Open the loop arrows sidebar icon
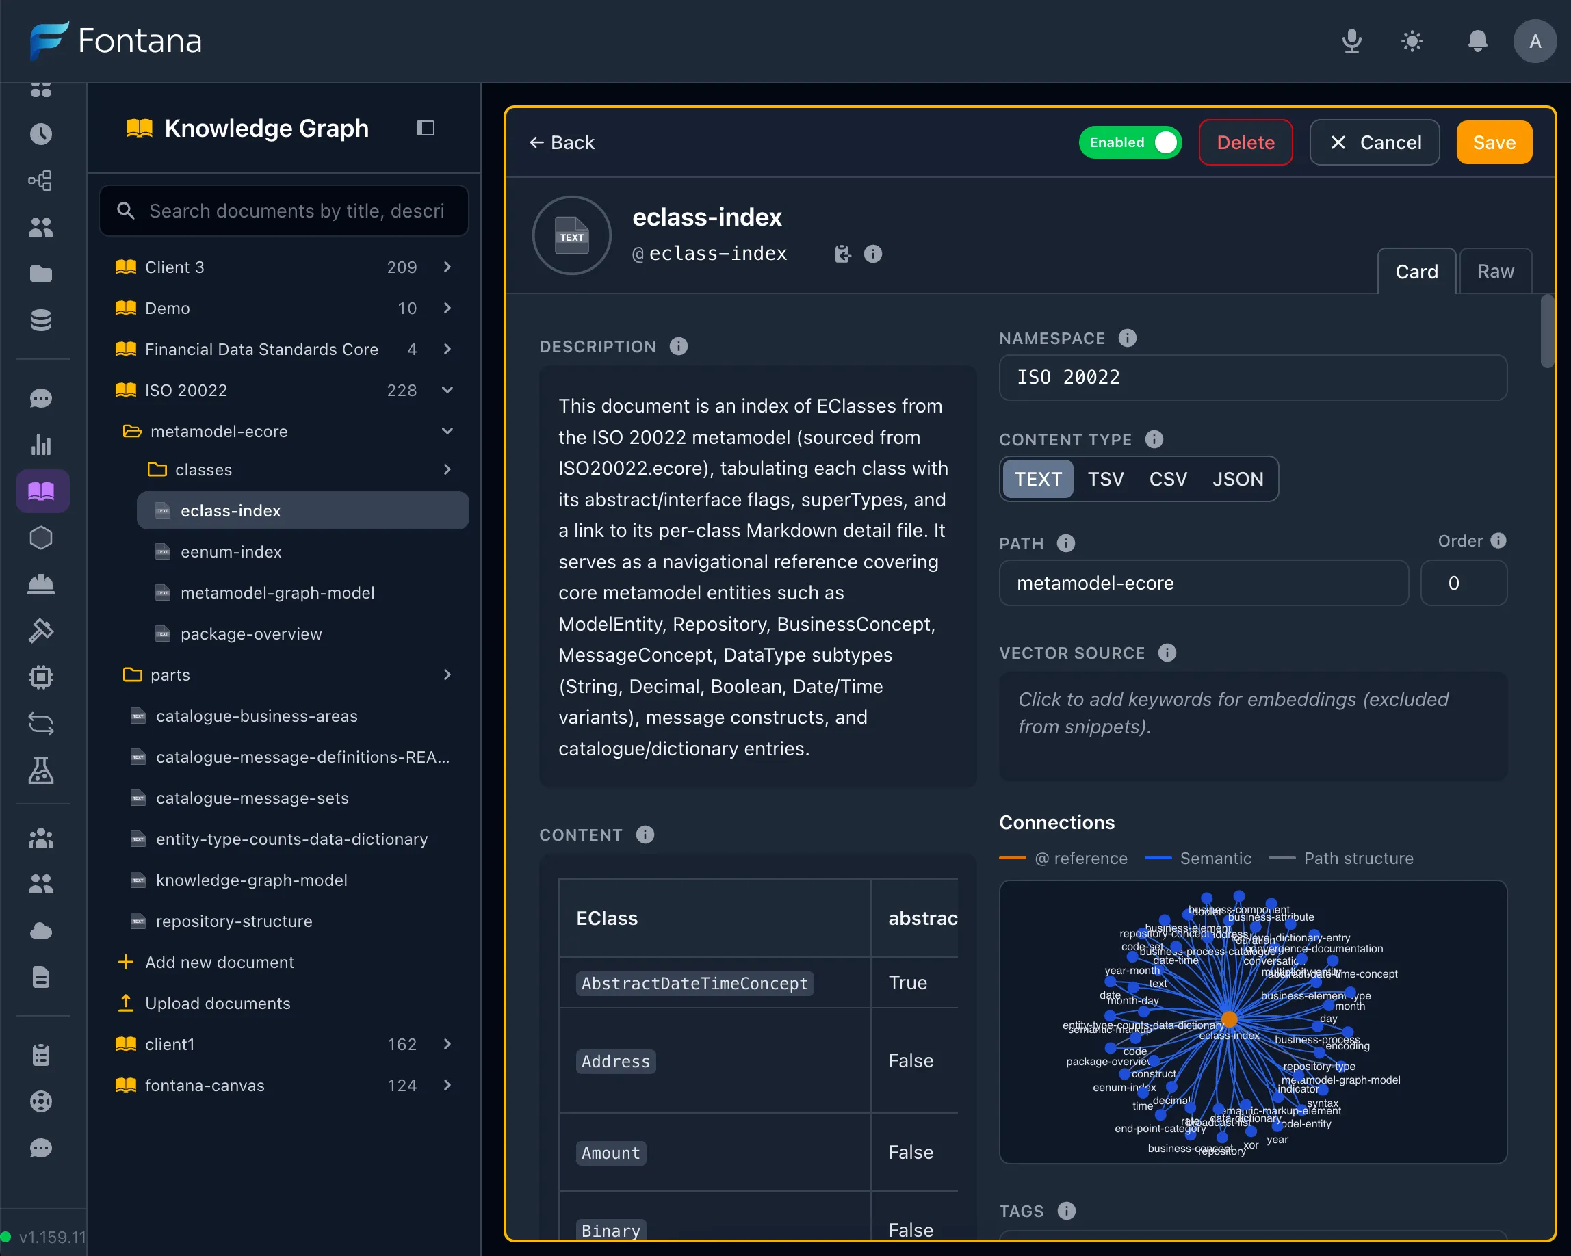This screenshot has height=1256, width=1571. coord(41,724)
